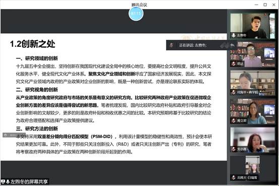
Task: Click the muted mic icon on 黄立君's tile
Action: pos(234,120)
